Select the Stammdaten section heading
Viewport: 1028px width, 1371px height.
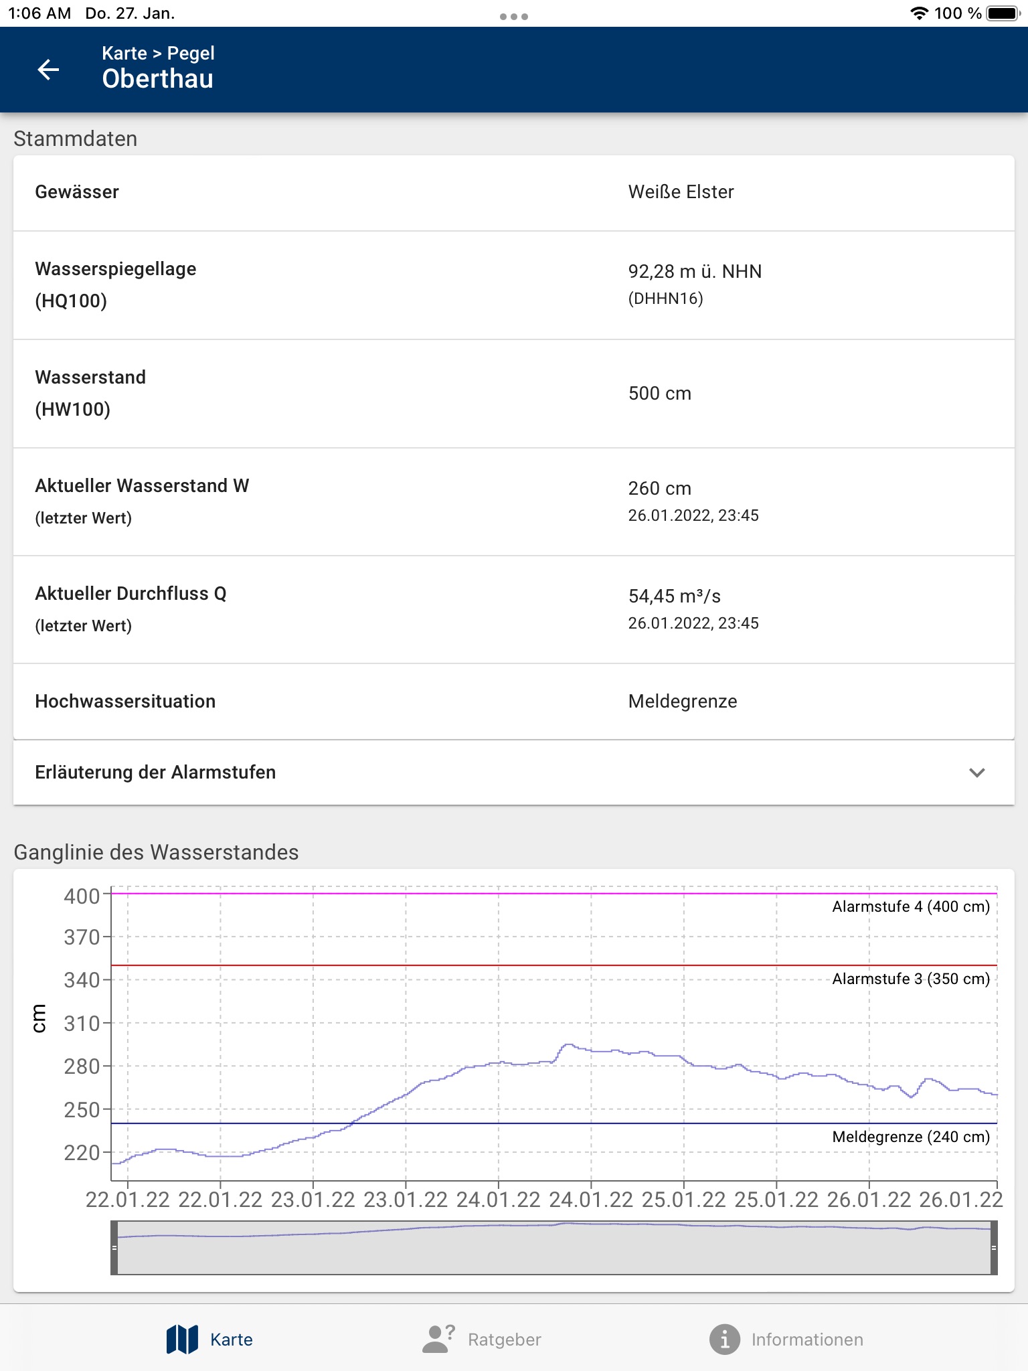coord(76,139)
